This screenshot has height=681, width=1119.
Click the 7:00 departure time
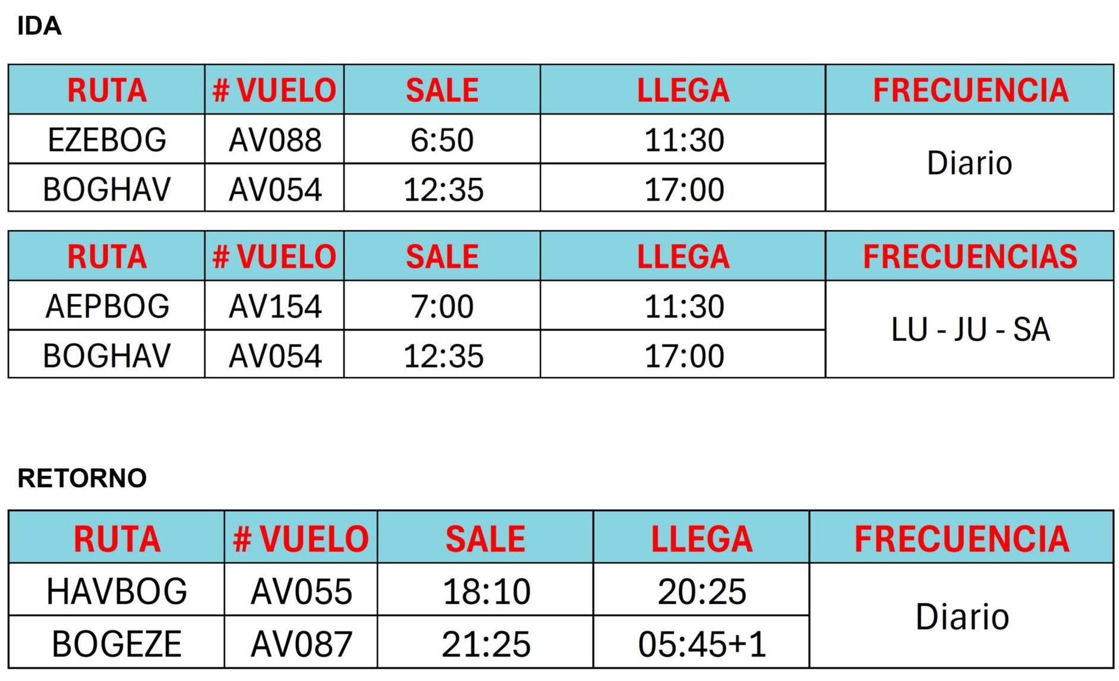(442, 307)
